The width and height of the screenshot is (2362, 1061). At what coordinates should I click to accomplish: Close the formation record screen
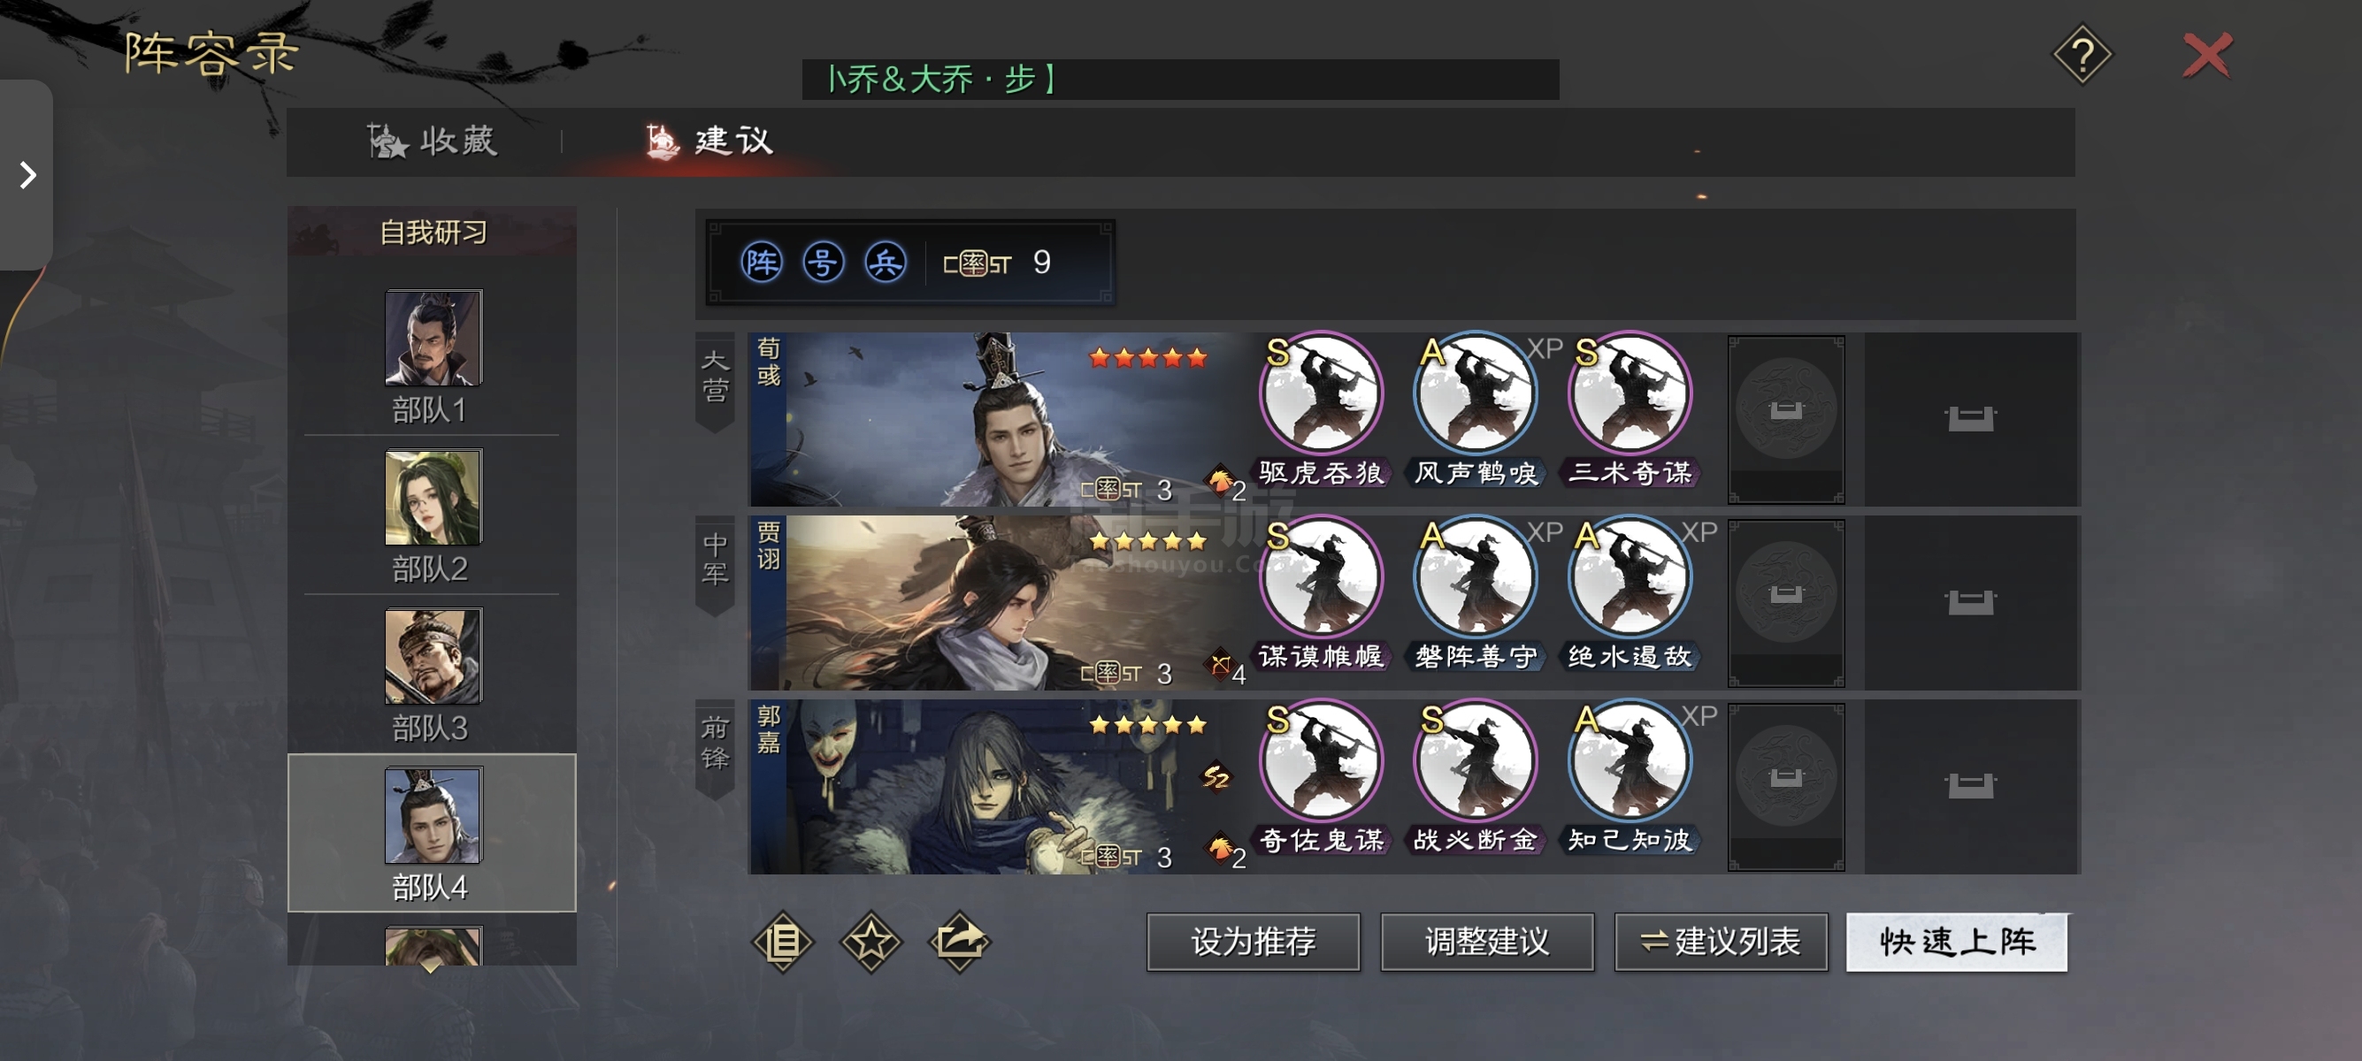2207,55
